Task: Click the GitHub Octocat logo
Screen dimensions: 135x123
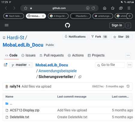Action: (67, 25)
